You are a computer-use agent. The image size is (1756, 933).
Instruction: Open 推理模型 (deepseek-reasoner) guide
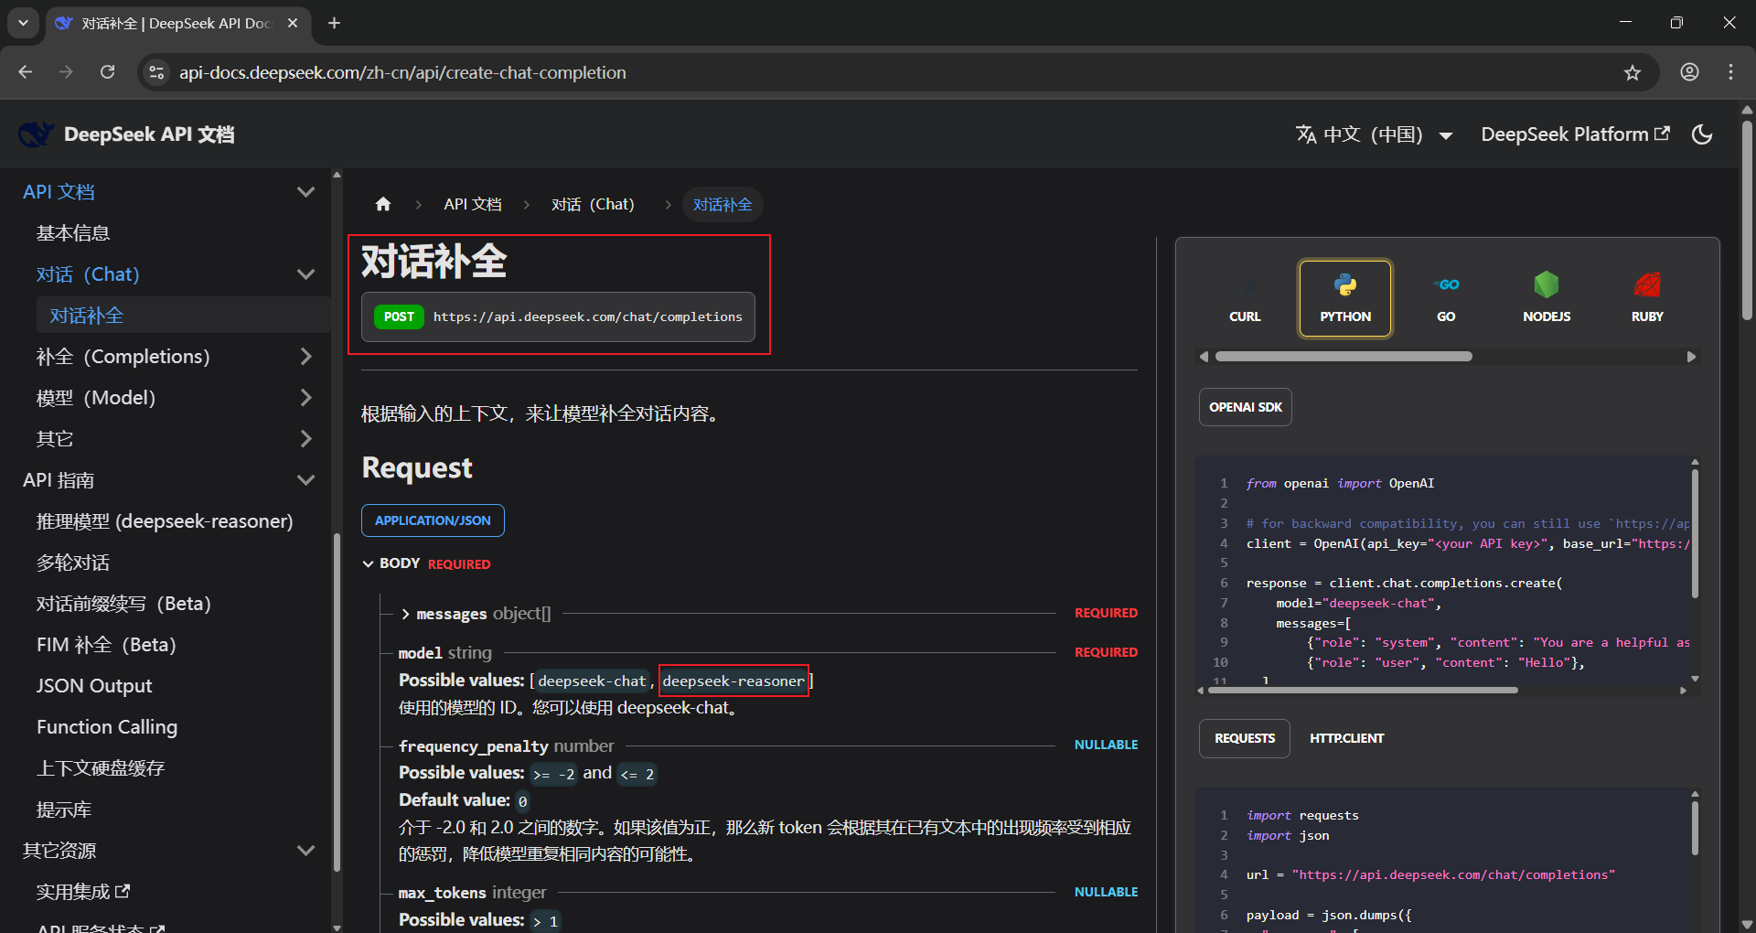[x=165, y=521]
